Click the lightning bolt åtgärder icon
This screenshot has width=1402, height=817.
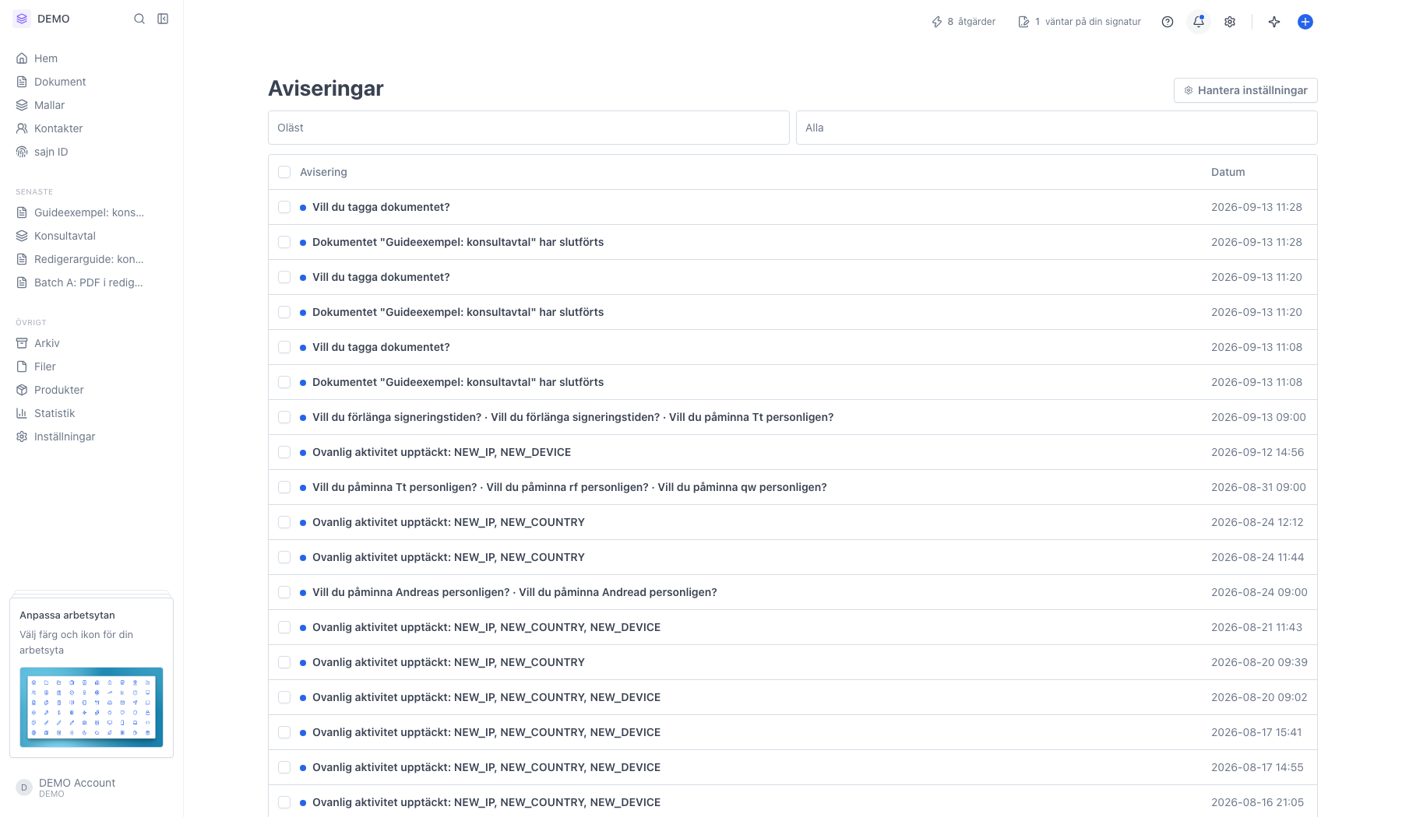point(937,22)
